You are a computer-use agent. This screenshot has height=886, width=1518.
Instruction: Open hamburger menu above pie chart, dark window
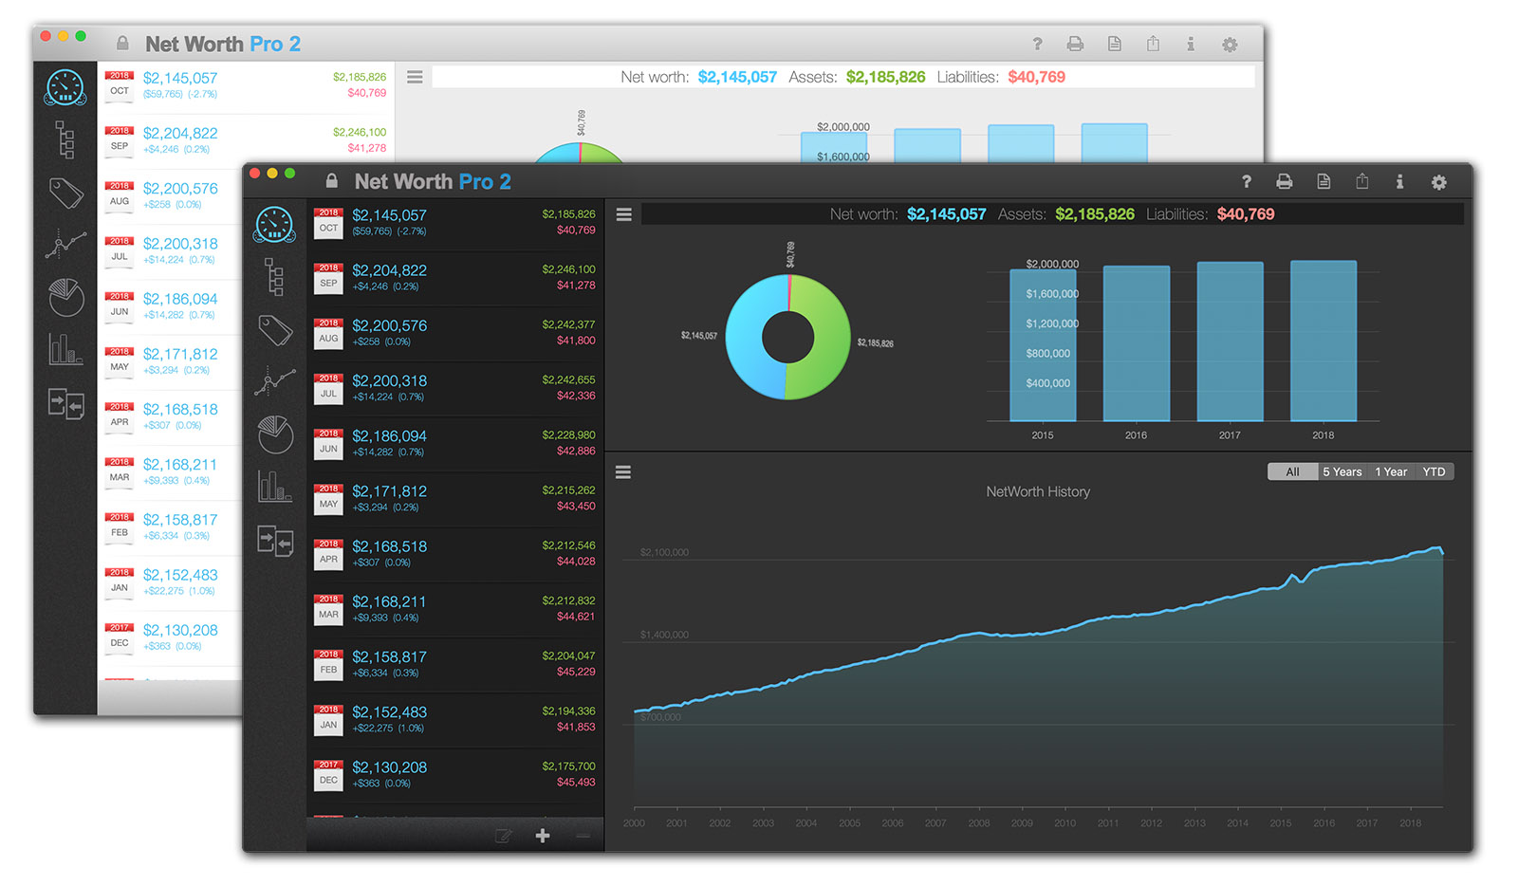[x=623, y=214]
